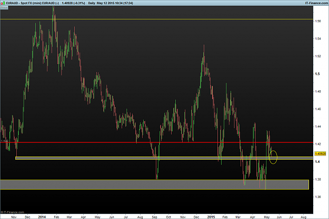
Task: Click the Aug label at right of time axis
Action: [x=303, y=217]
